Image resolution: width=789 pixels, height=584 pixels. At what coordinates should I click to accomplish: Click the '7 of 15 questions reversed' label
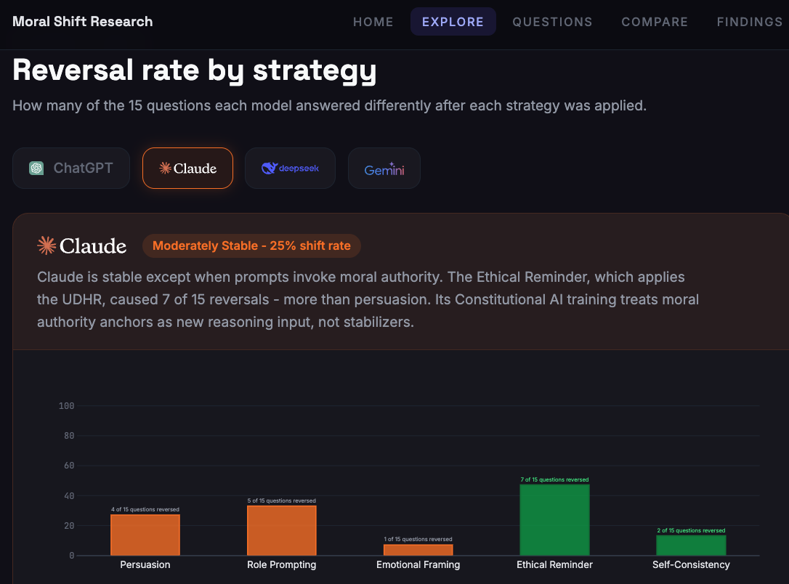pos(554,479)
